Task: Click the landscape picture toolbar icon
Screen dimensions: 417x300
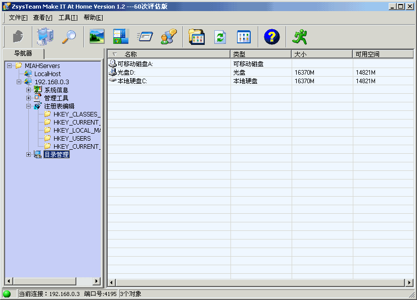Action: point(97,37)
